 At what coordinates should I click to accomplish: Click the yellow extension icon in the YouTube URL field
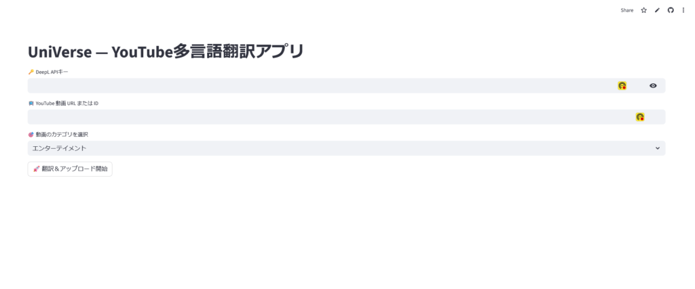coord(640,117)
